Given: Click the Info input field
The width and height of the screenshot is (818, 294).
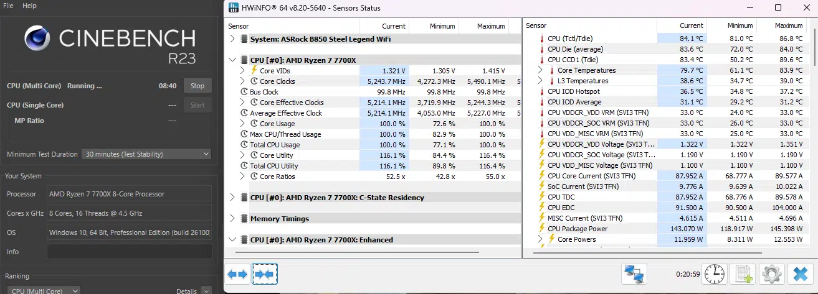Looking at the screenshot, I should [x=129, y=252].
